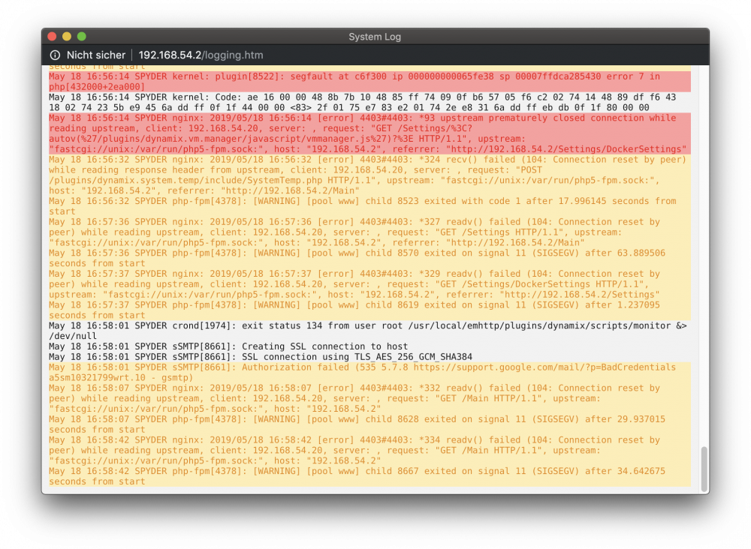Close the System Log window with the red button
This screenshot has width=751, height=549.
(x=53, y=36)
